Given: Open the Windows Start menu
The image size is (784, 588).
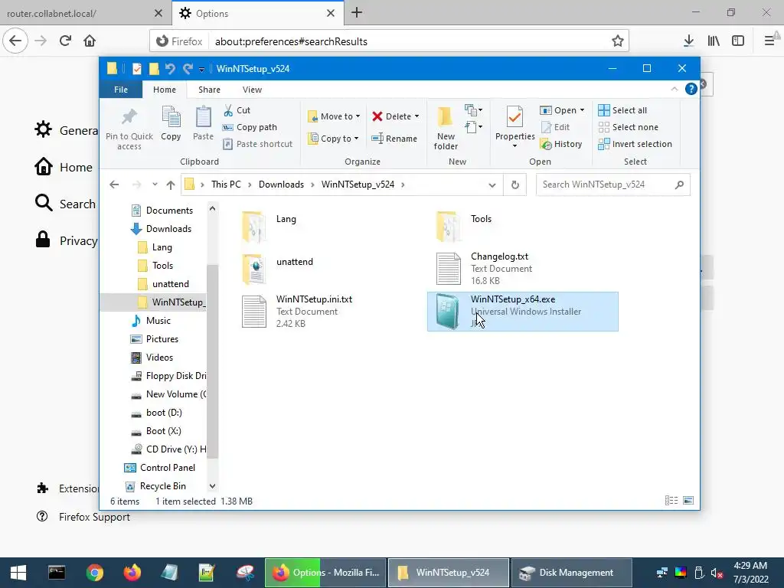Looking at the screenshot, I should (x=18, y=573).
